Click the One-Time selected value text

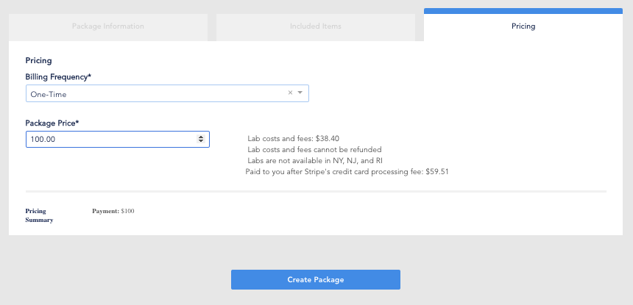click(49, 94)
